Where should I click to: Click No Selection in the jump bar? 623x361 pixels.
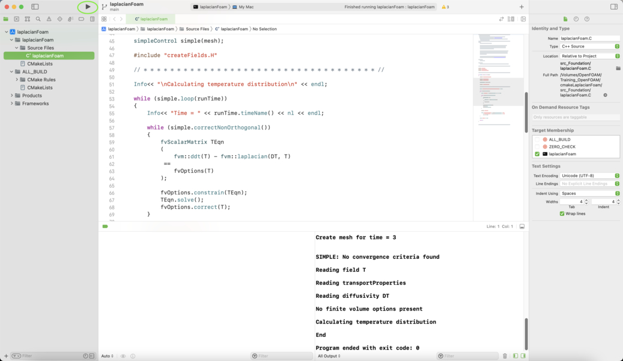264,29
